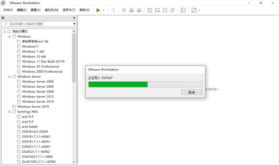Screen dimensions: 279x166
Task: Click the library scroll down arrow
Action: [x=74, y=162]
